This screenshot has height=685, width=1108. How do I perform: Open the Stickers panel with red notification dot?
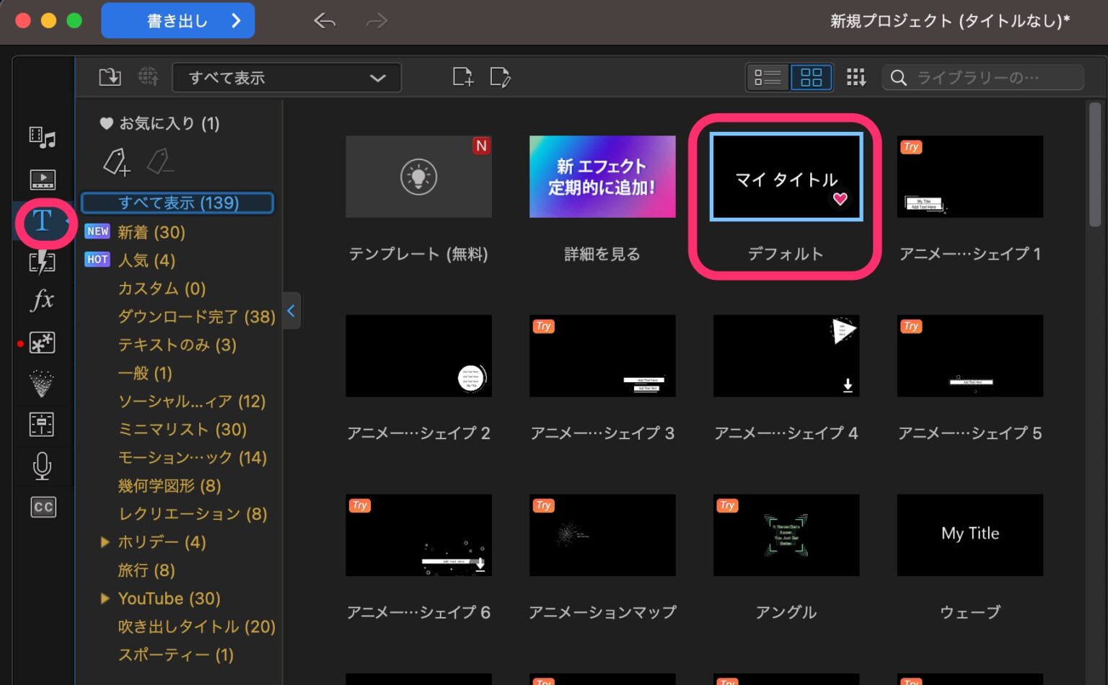coord(43,343)
